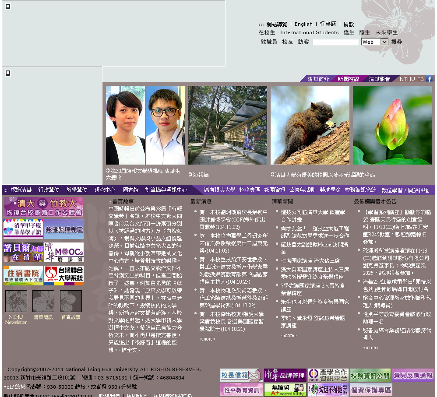Click the 首頁故事 flower icon
Viewport: 437px width, 397px height.
pos(71,301)
